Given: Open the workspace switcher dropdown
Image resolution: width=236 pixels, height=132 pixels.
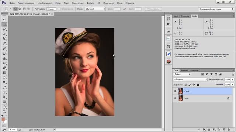Looking at the screenshot, I should [216, 9].
